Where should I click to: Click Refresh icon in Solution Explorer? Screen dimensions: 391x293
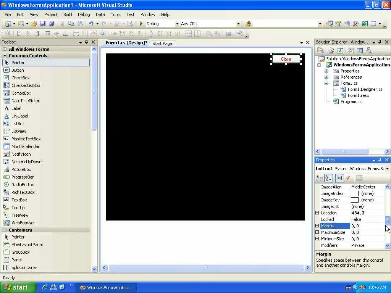[x=340, y=51]
